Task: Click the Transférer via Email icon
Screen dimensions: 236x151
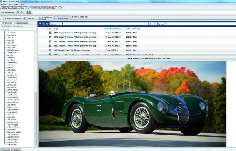Action: 40,18
